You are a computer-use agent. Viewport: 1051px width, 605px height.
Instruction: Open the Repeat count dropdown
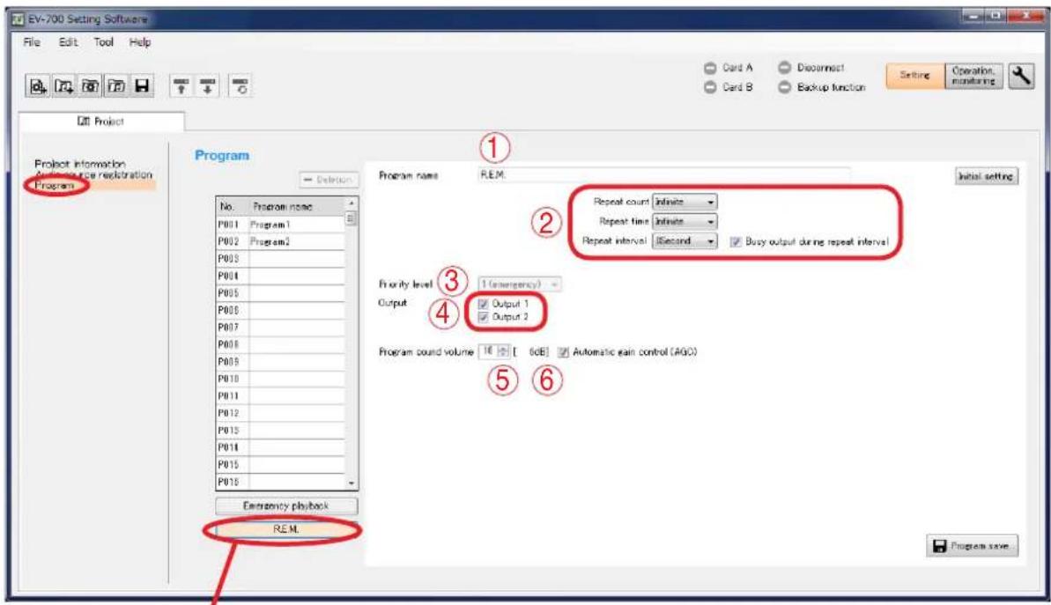click(x=685, y=202)
